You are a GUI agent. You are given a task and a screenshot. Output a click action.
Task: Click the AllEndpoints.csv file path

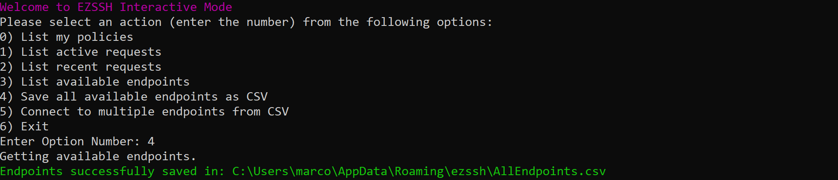(x=419, y=172)
